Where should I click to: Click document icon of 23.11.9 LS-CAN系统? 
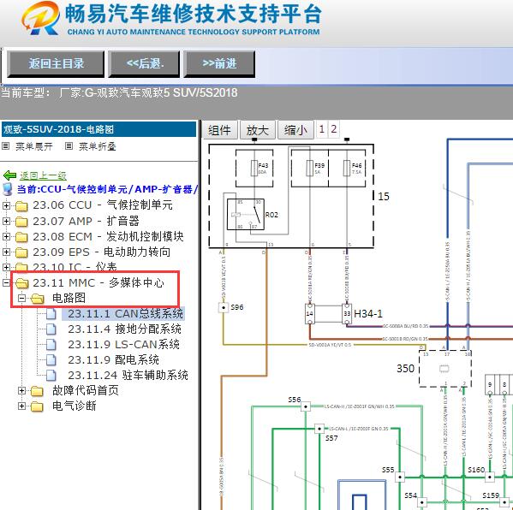51,345
